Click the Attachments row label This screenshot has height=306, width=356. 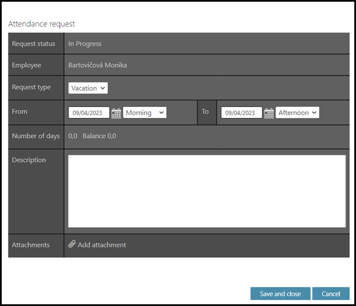click(x=31, y=245)
